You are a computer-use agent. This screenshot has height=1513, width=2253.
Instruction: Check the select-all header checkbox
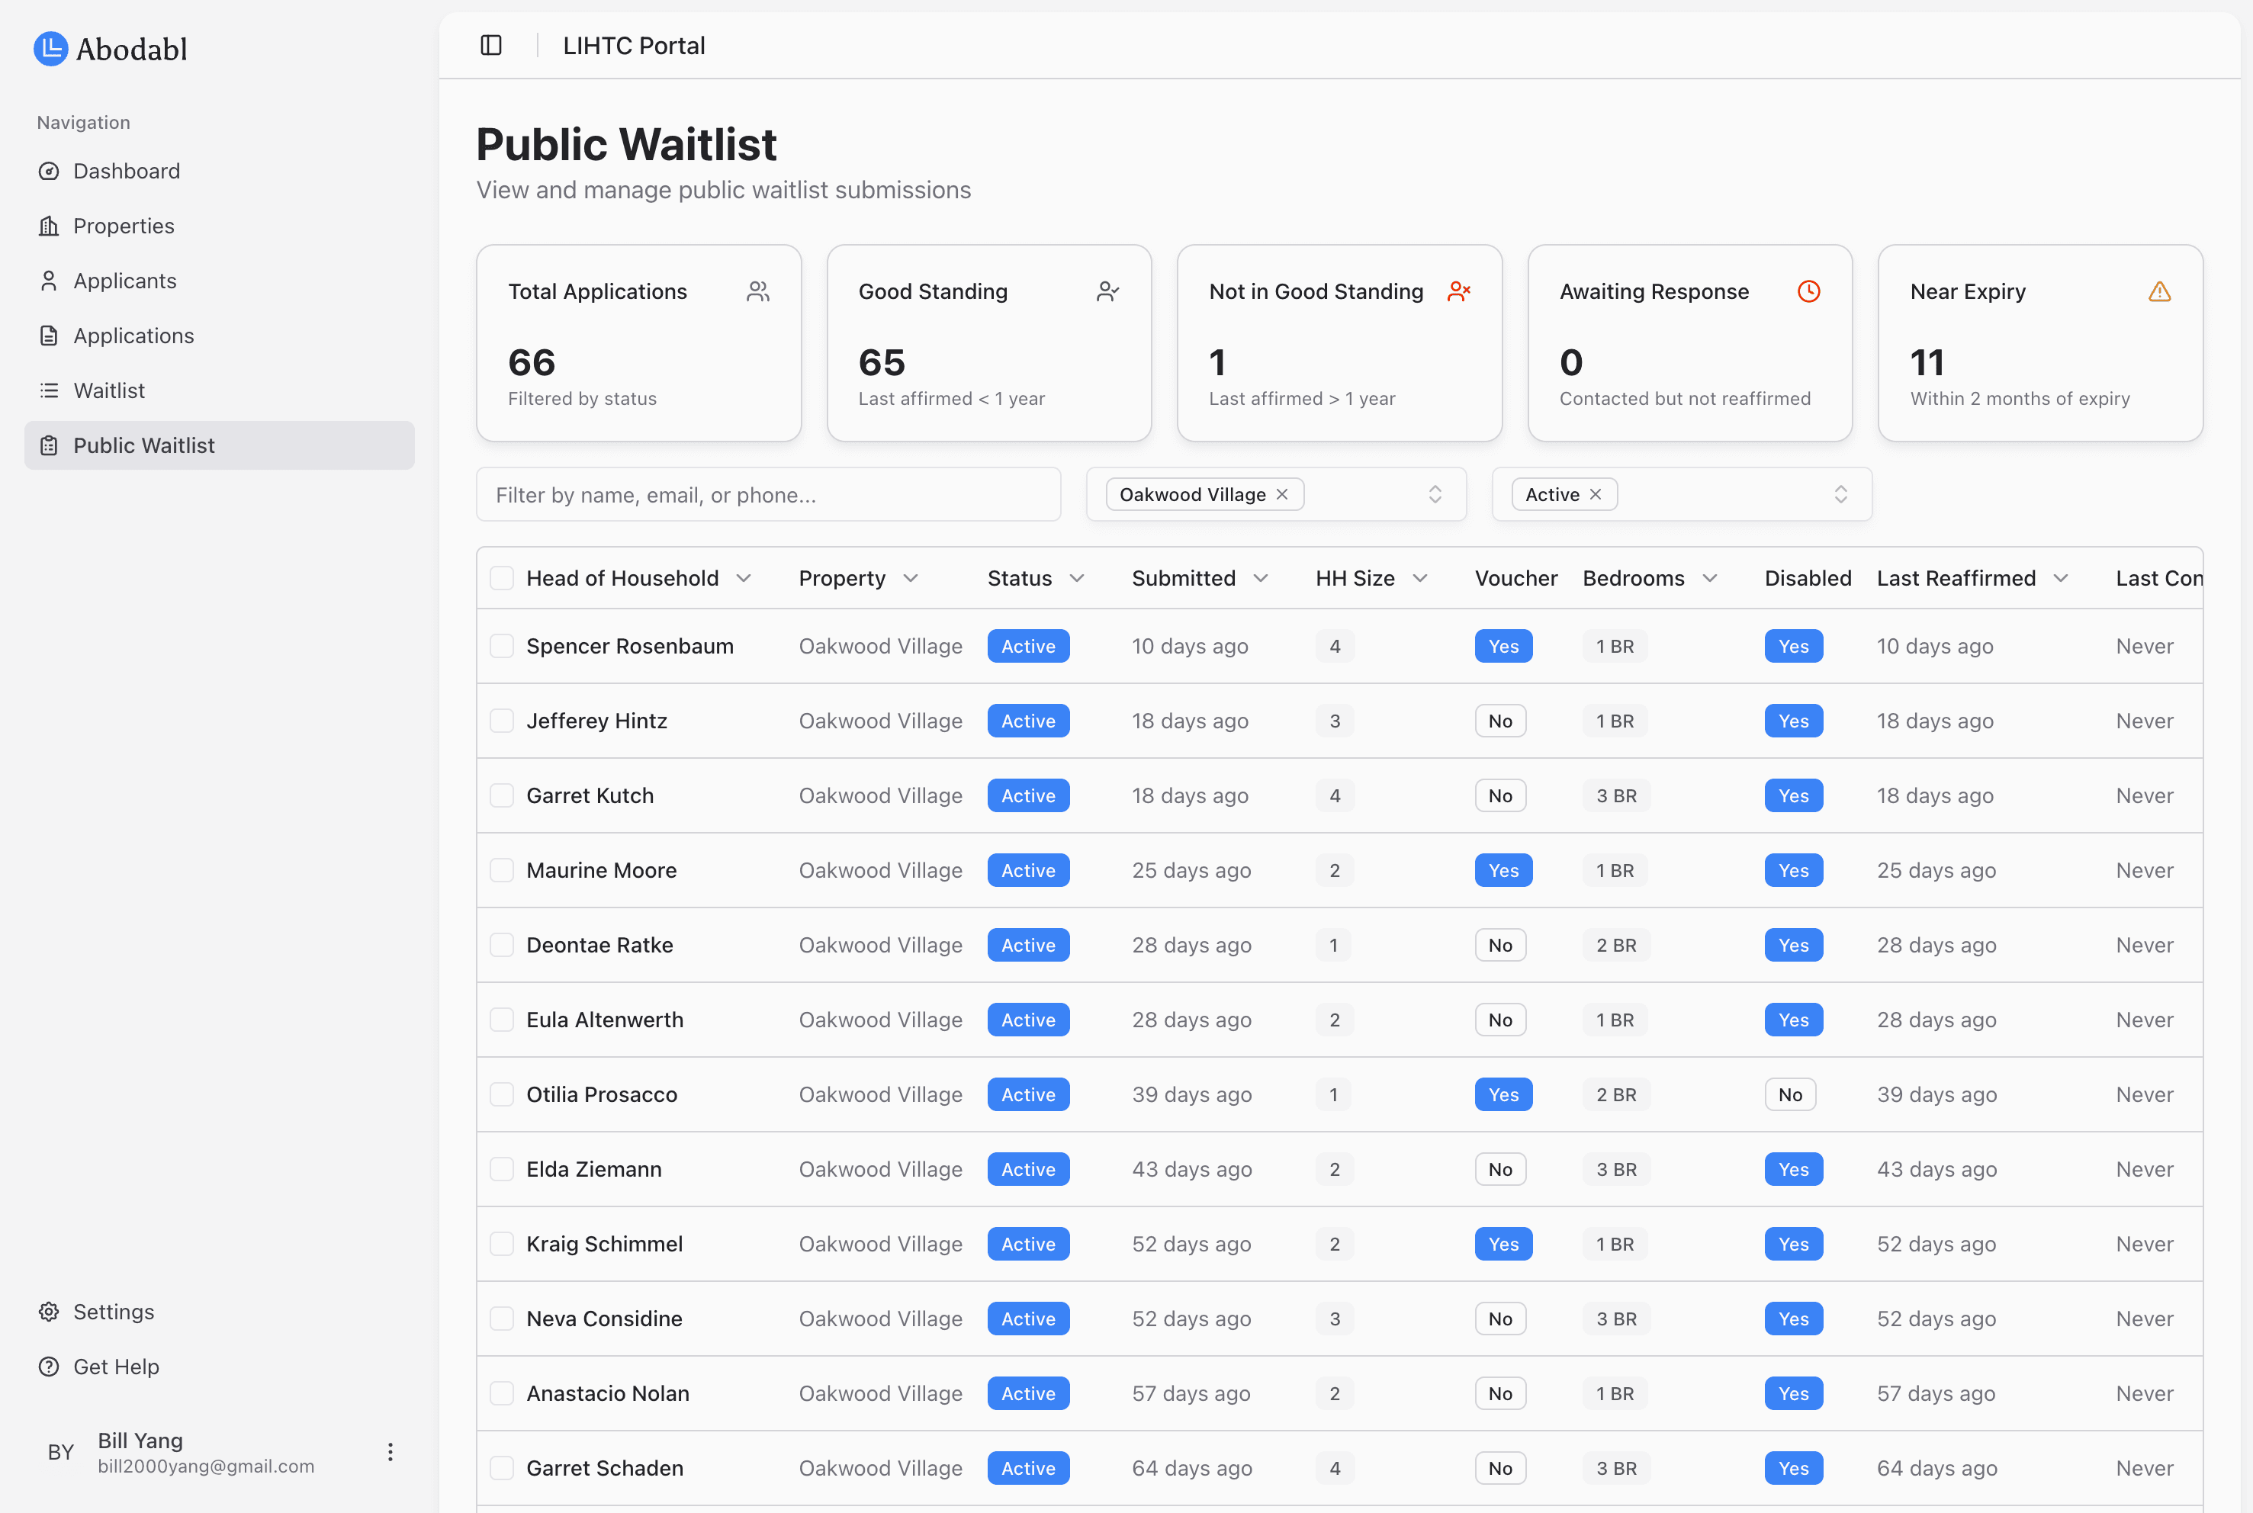pos(502,578)
